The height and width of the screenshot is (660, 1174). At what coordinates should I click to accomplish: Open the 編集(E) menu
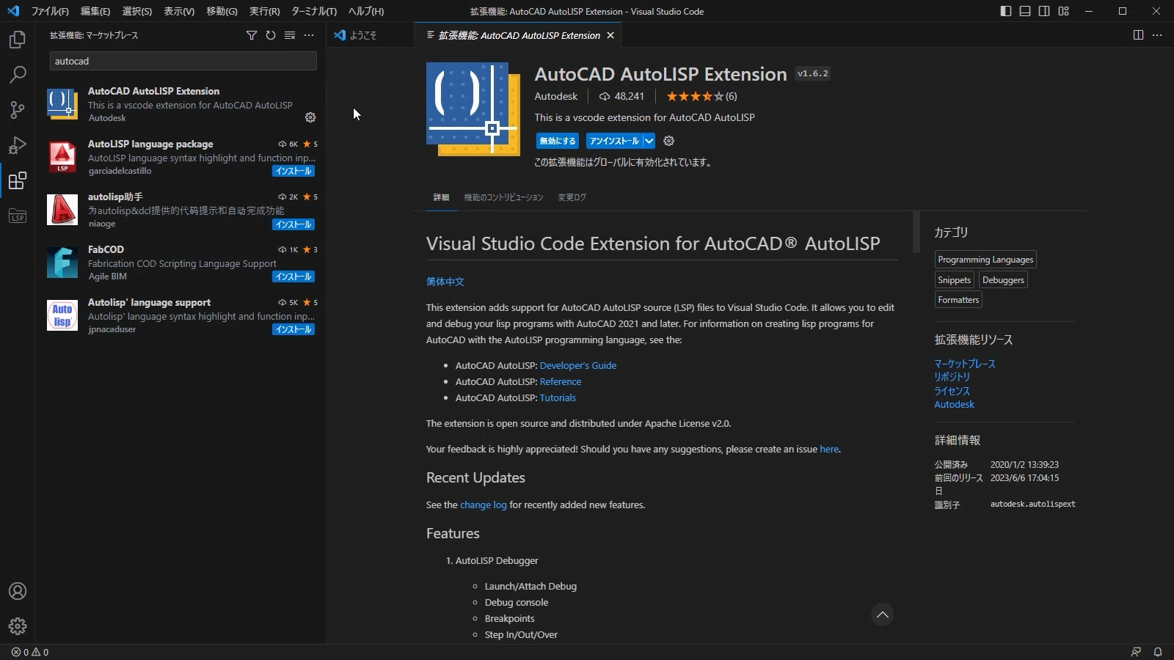(x=95, y=11)
